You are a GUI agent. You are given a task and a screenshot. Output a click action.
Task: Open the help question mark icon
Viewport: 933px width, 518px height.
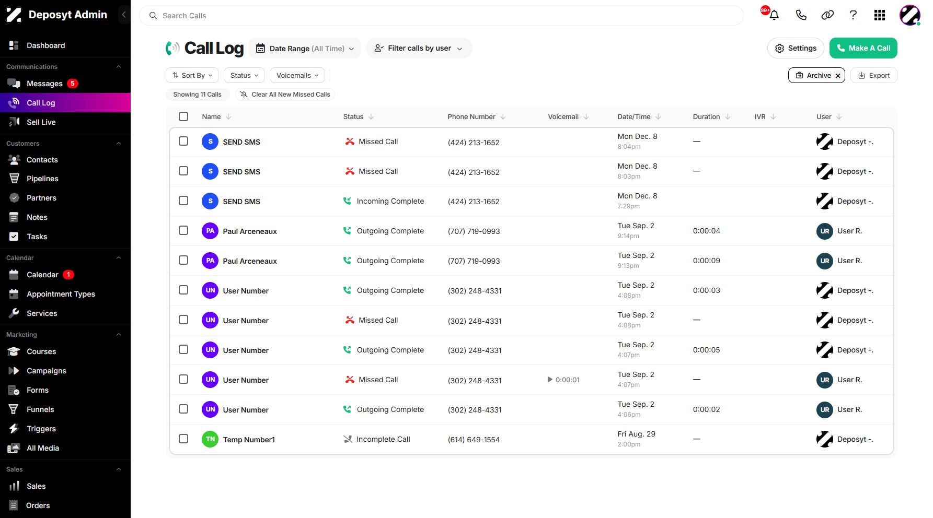[x=854, y=15]
